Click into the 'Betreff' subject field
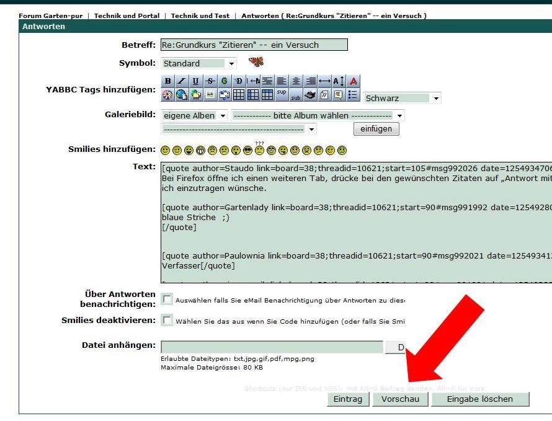This screenshot has height=421, width=552. 254,45
